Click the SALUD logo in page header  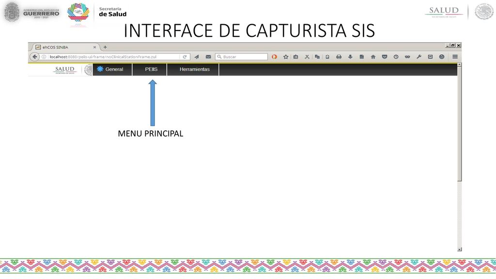(65, 70)
